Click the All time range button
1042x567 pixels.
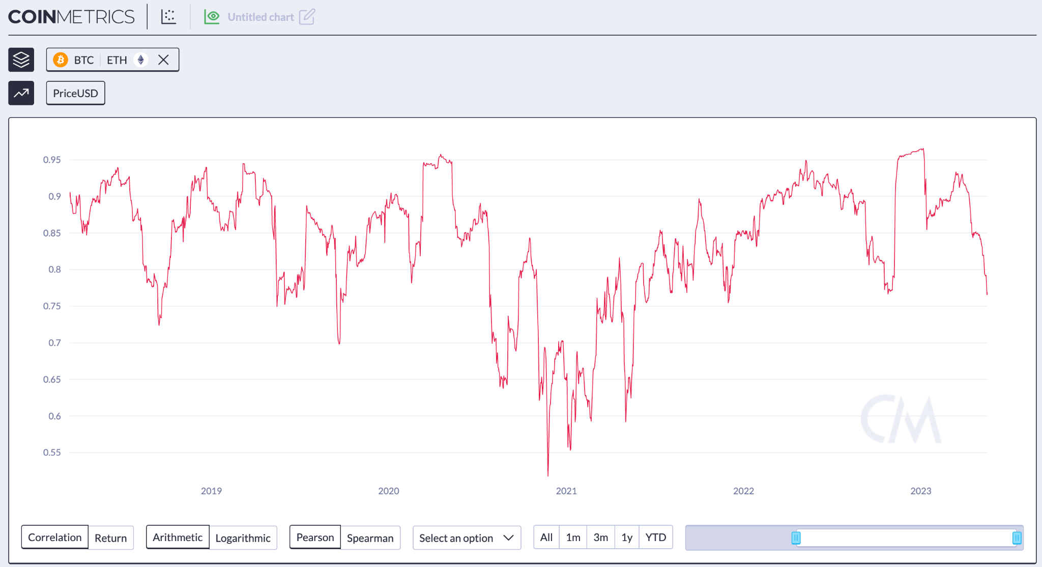coord(546,538)
